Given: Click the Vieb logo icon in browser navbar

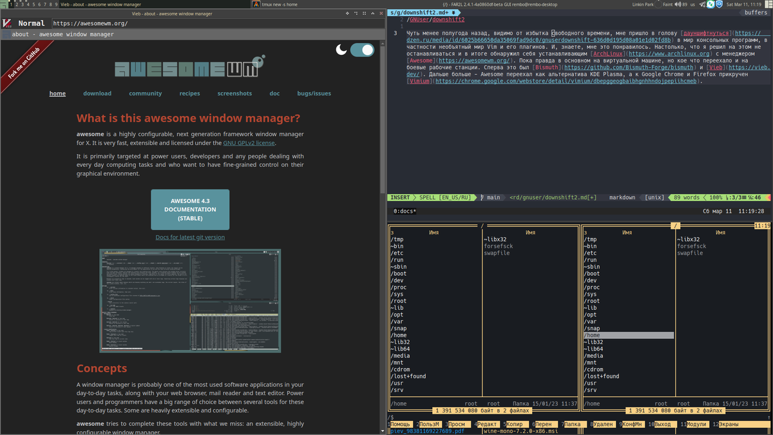Looking at the screenshot, I should click(7, 23).
